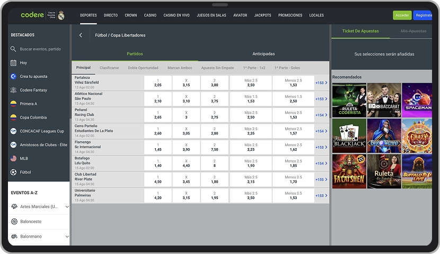440x254 pixels.
Task: Open the CASINO EN VIVO menu
Action: pos(177,15)
